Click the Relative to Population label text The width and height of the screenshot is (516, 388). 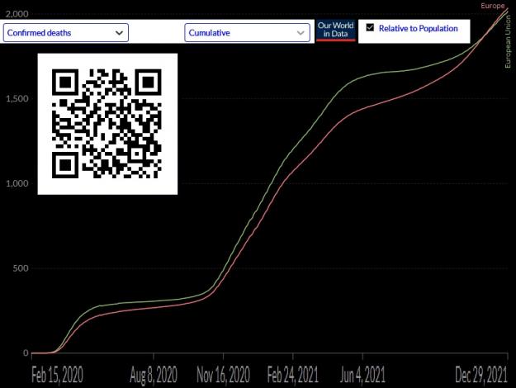418,28
